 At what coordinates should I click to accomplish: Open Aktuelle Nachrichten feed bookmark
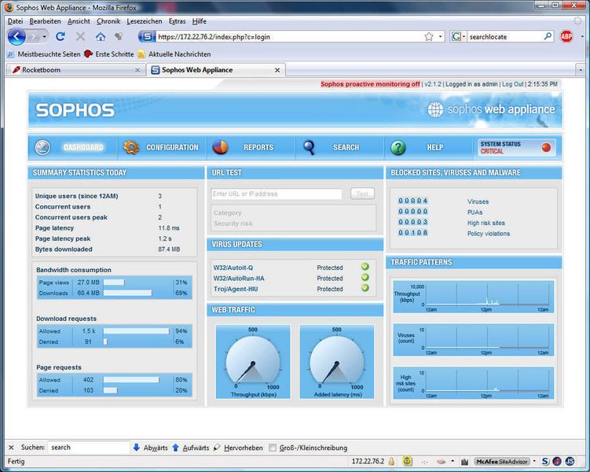[x=174, y=53]
